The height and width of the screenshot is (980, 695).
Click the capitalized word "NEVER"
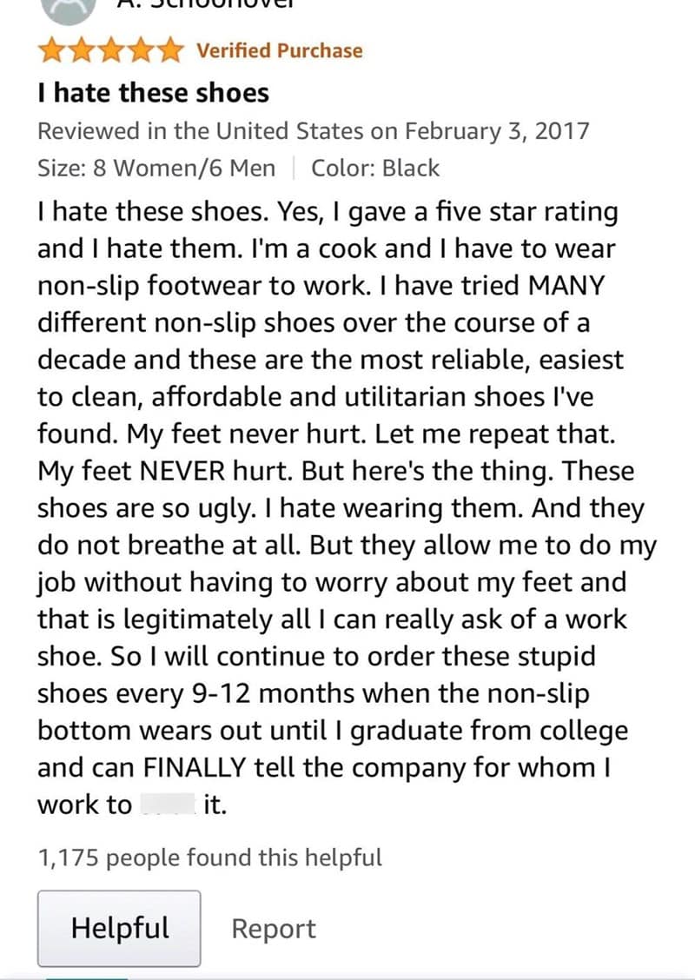click(187, 472)
